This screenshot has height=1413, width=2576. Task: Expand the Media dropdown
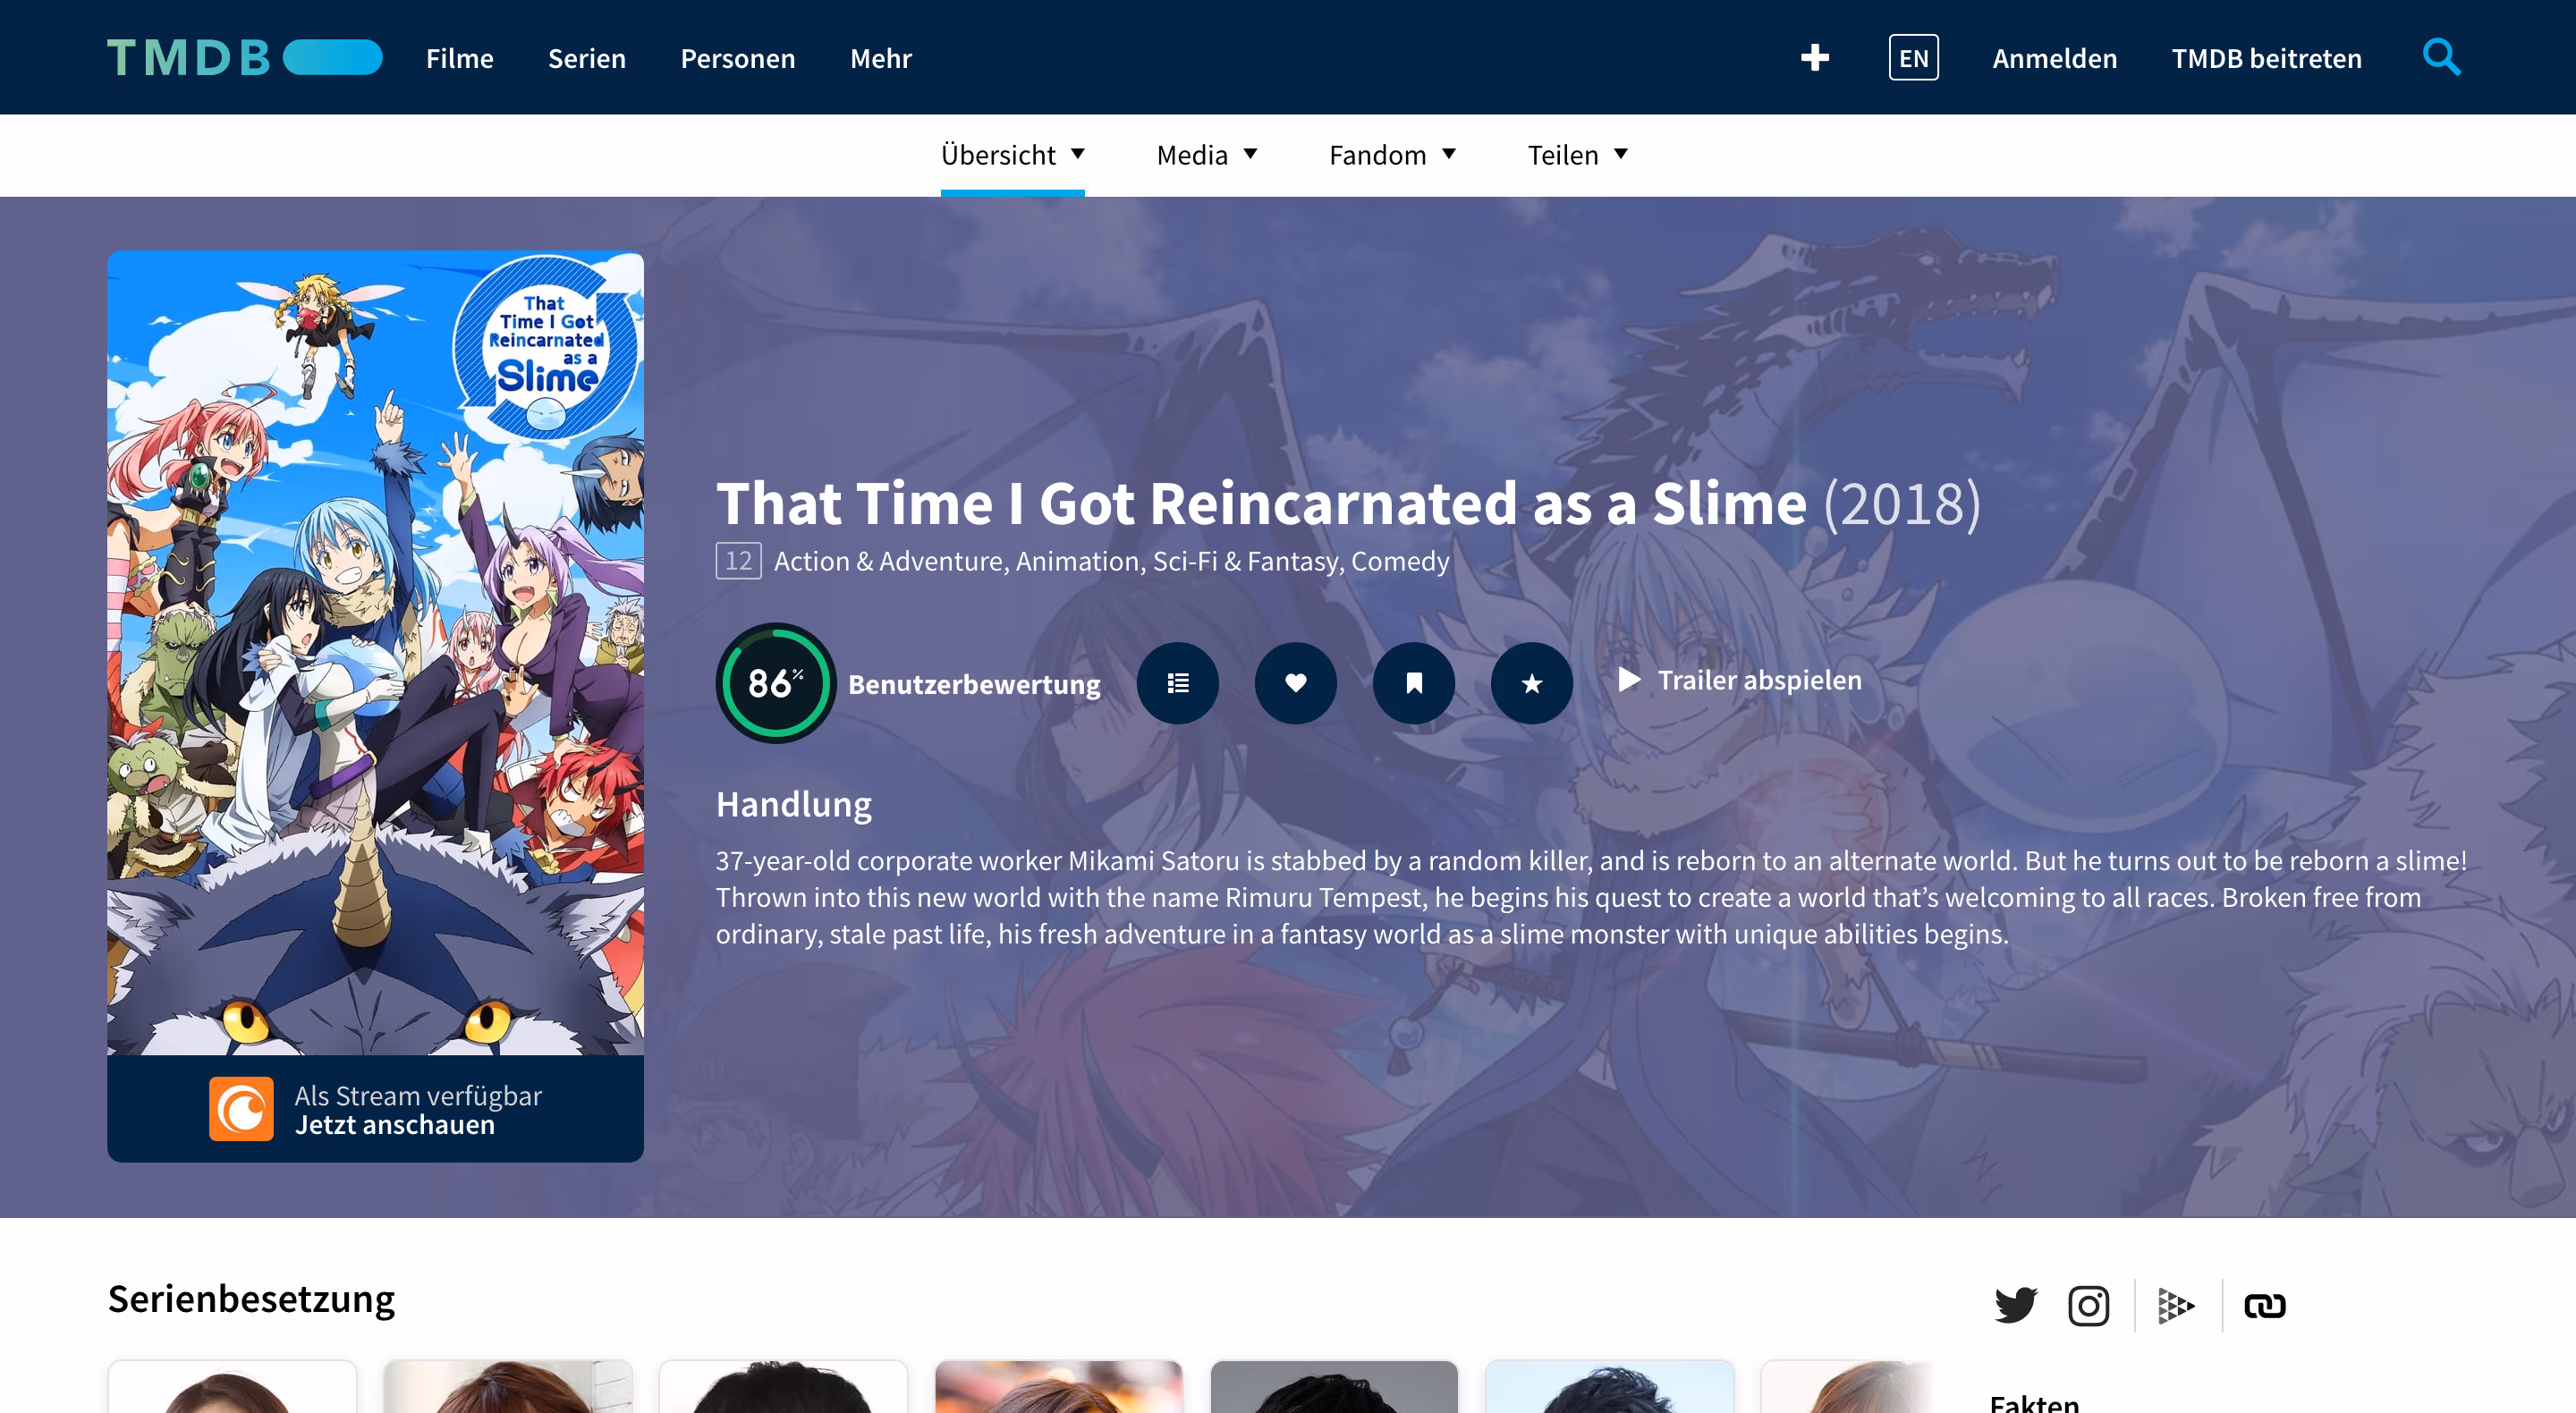tap(1207, 155)
